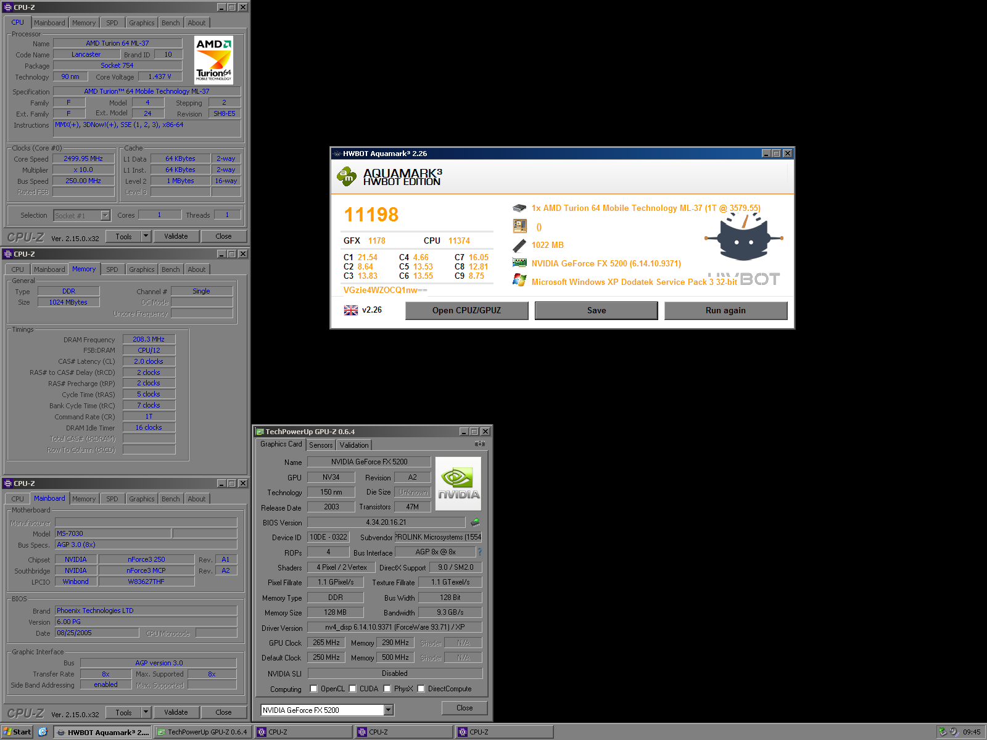
Task: Open About tab in CPU-Z mainboard window
Action: click(x=197, y=499)
